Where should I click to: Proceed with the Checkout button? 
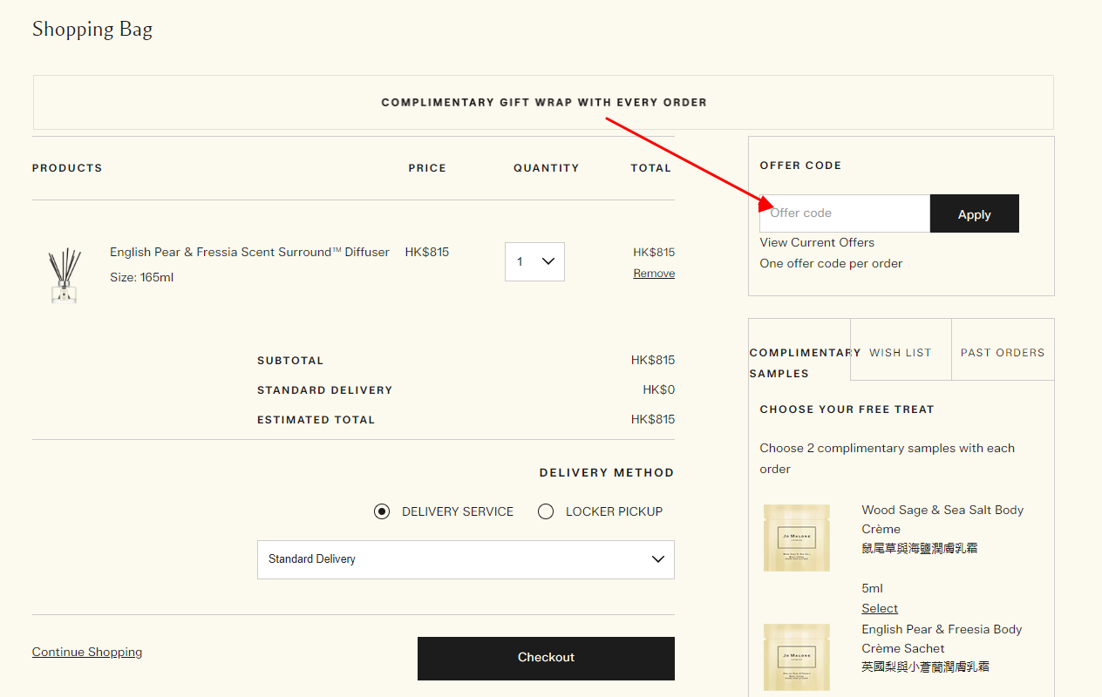coord(546,658)
